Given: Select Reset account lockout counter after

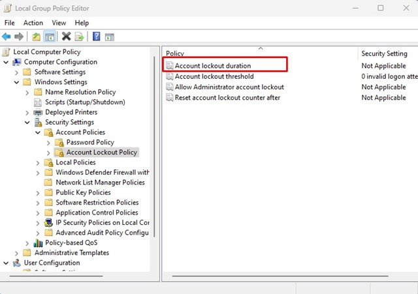Looking at the screenshot, I should [x=227, y=98].
